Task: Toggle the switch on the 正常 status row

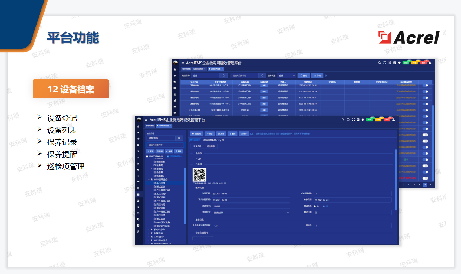Action: click(x=425, y=159)
